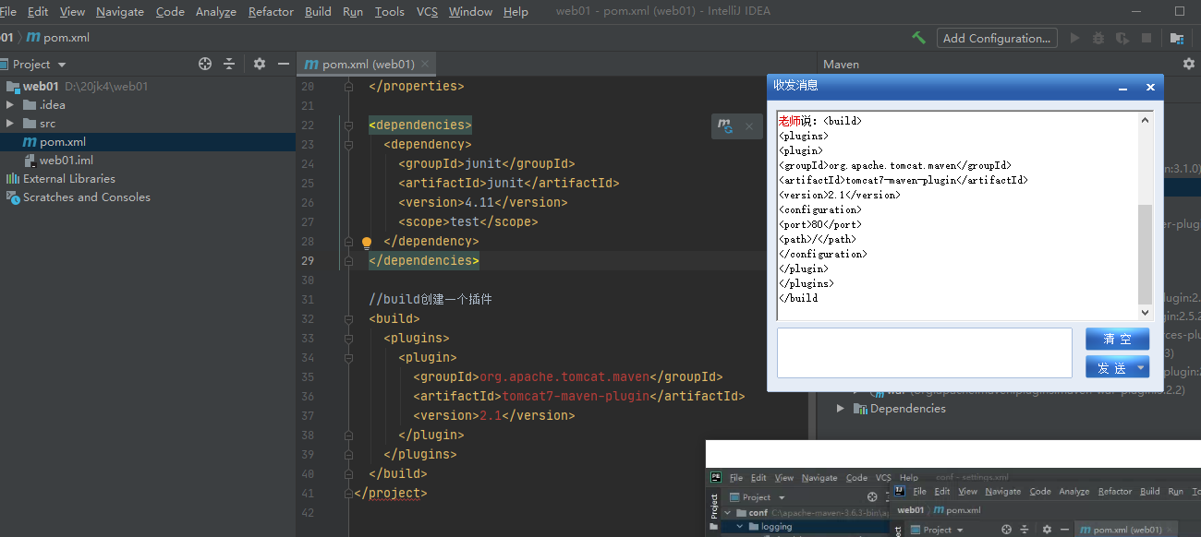Hide the Project panel with minus icon

coord(282,64)
